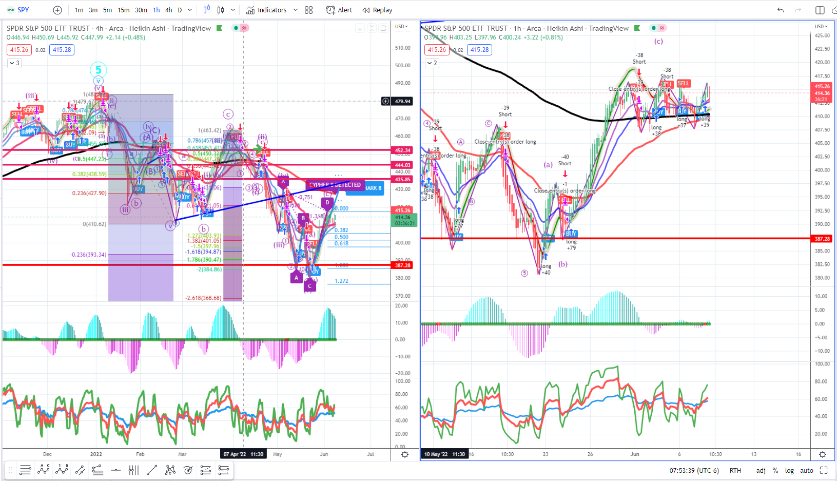Click the blue Heikin Ashi chart style icon
837x481 pixels.
point(207,9)
